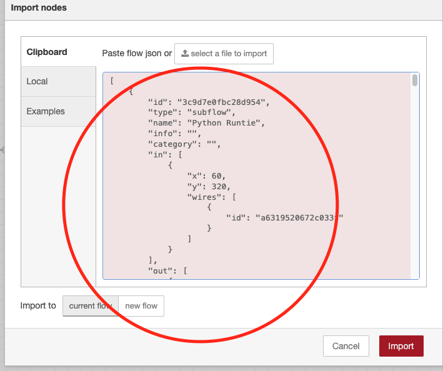Click the Import button

pyautogui.click(x=401, y=346)
